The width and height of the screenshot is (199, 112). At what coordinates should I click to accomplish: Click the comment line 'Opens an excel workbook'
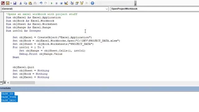coord(42,14)
